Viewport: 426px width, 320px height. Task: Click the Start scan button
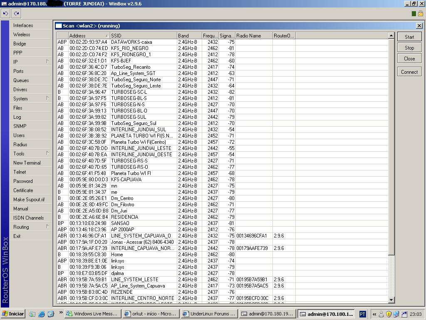tap(409, 37)
